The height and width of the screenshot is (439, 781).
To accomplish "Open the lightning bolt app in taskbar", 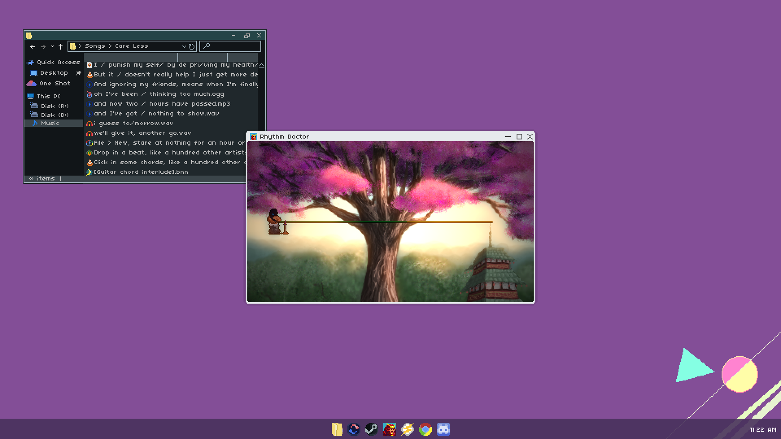I will 407,429.
